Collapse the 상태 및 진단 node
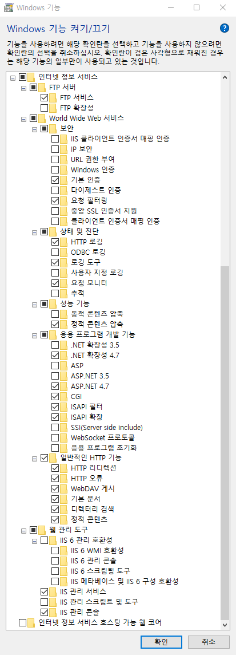The width and height of the screenshot is (236, 655). [34, 232]
